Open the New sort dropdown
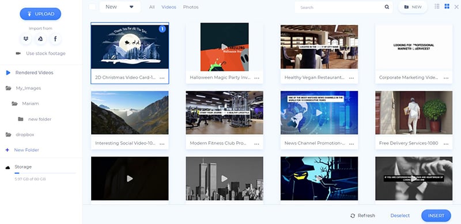461x224 pixels. pyautogui.click(x=120, y=7)
